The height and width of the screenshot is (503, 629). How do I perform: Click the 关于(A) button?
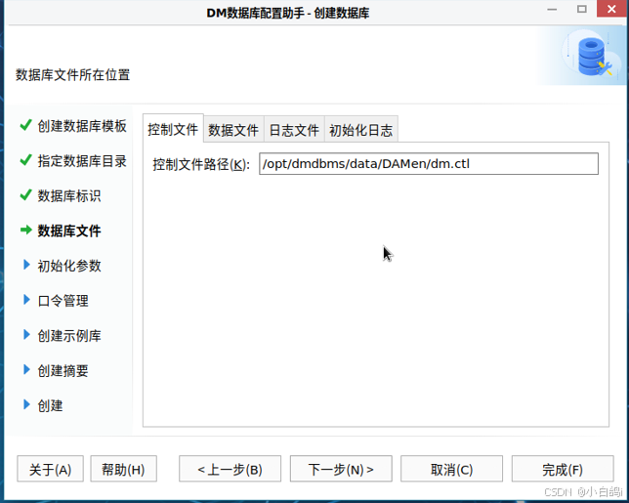pos(50,469)
